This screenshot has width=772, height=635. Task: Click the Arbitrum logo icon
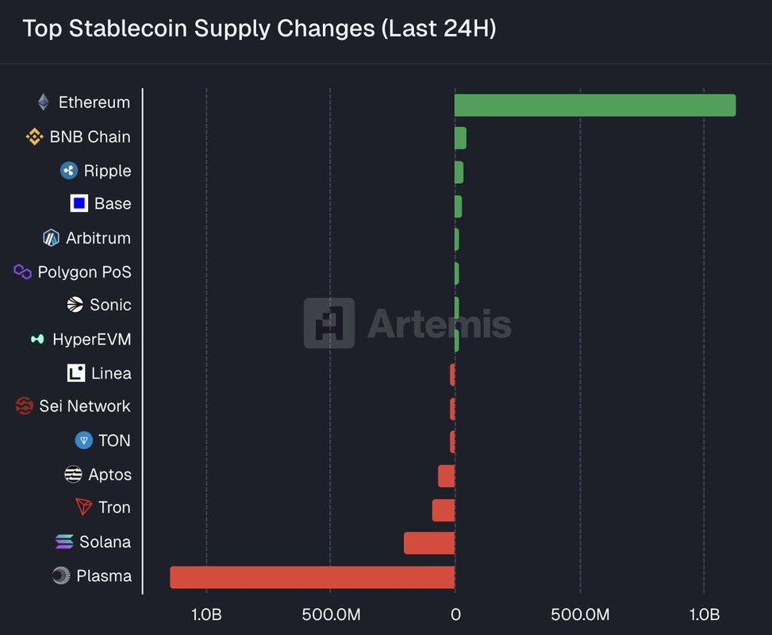click(51, 238)
